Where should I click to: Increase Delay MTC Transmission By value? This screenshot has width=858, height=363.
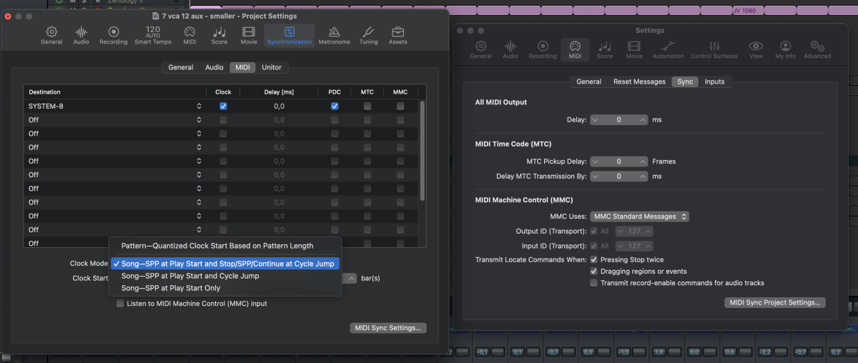643,176
